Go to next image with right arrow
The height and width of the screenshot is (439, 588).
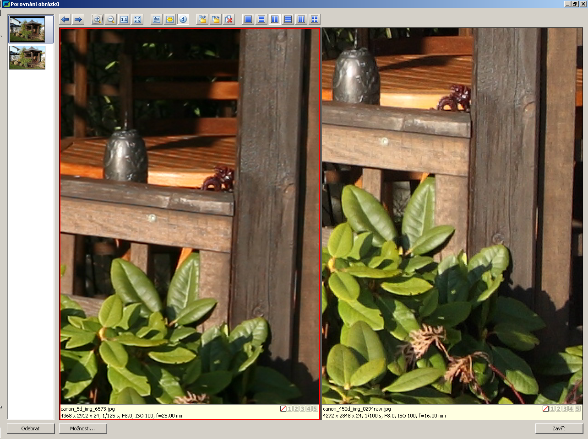click(x=78, y=19)
